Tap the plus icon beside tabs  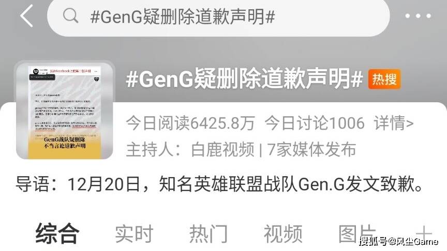[425, 234]
